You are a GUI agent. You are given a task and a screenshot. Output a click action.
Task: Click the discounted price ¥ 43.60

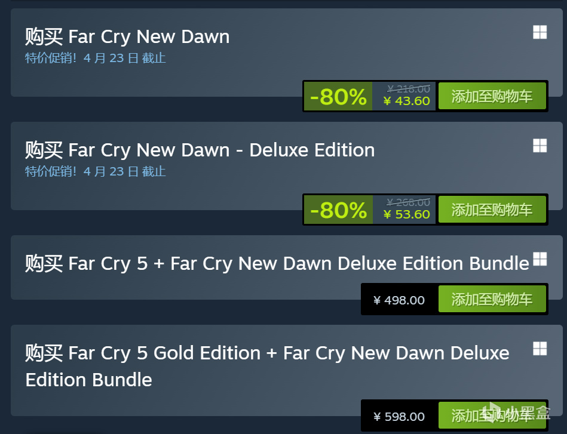[x=406, y=101]
